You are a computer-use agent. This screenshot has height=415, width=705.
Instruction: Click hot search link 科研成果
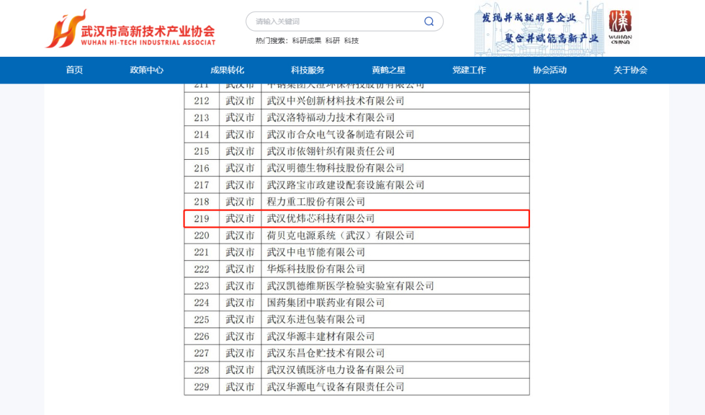[307, 40]
